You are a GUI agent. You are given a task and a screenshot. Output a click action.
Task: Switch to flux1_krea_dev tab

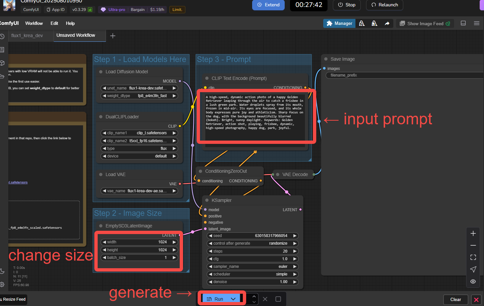[27, 35]
